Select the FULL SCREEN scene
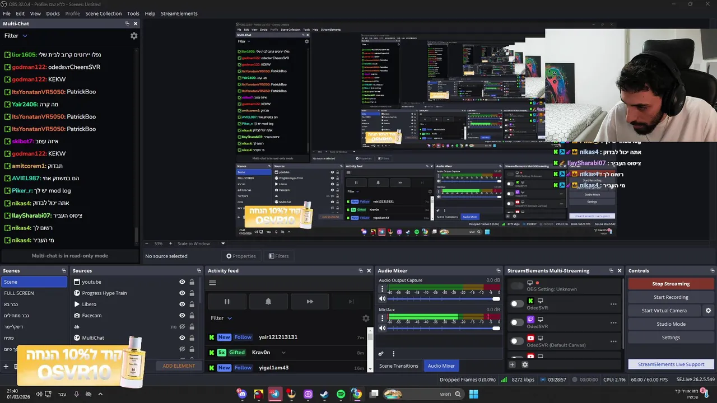This screenshot has width=717, height=403. point(34,293)
